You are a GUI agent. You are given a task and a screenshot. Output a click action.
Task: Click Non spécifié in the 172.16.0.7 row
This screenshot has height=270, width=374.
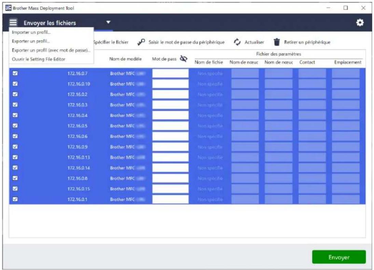click(x=210, y=74)
